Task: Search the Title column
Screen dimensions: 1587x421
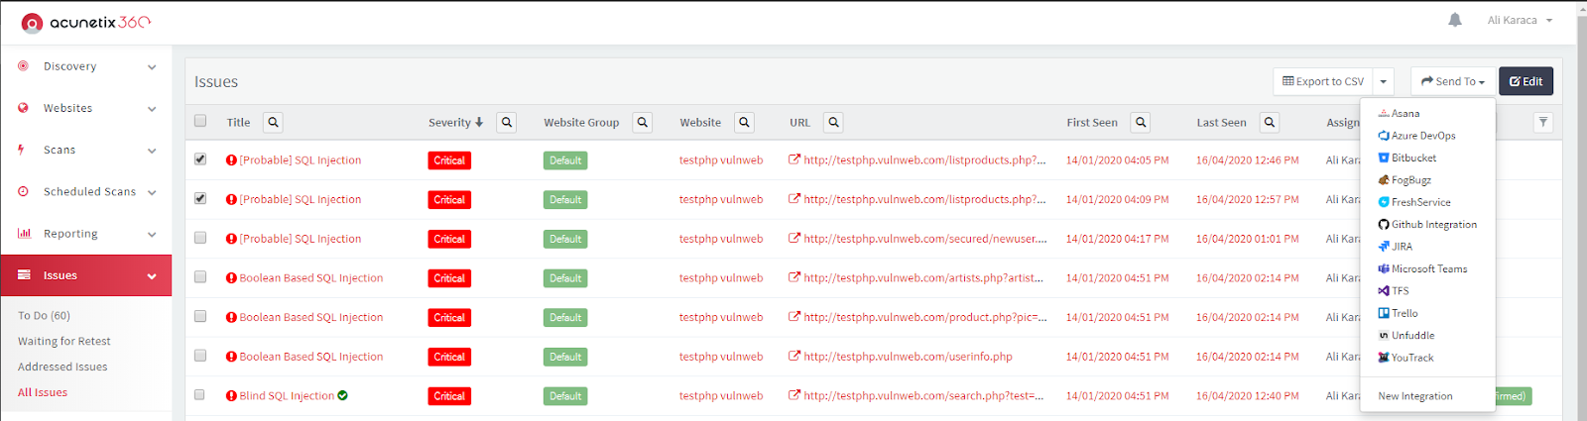Action: 273,123
